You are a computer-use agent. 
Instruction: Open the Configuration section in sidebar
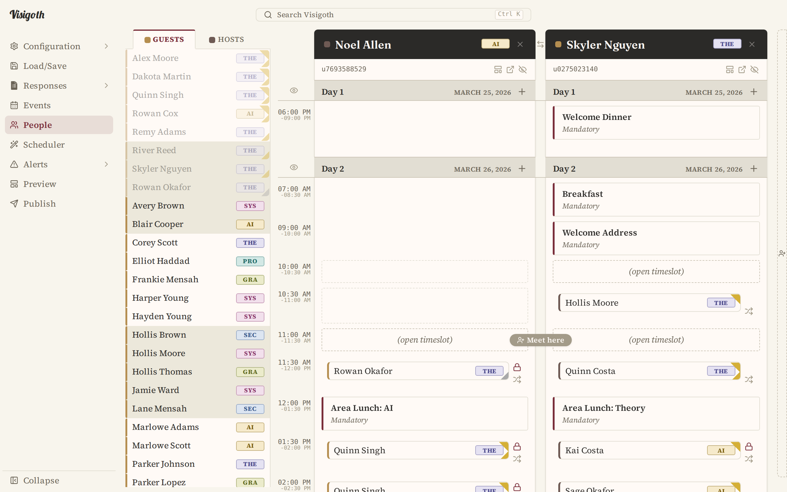(x=59, y=46)
